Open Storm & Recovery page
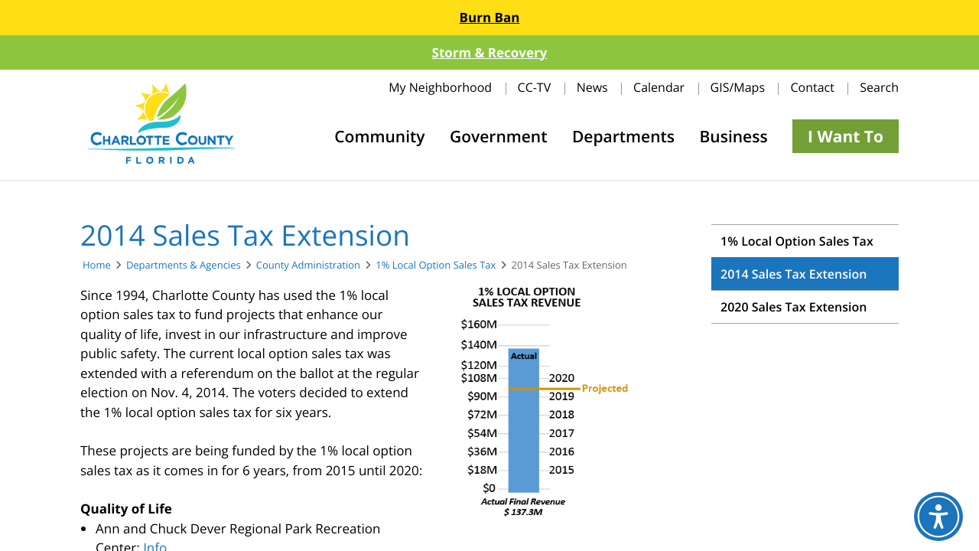This screenshot has width=979, height=551. [x=489, y=52]
